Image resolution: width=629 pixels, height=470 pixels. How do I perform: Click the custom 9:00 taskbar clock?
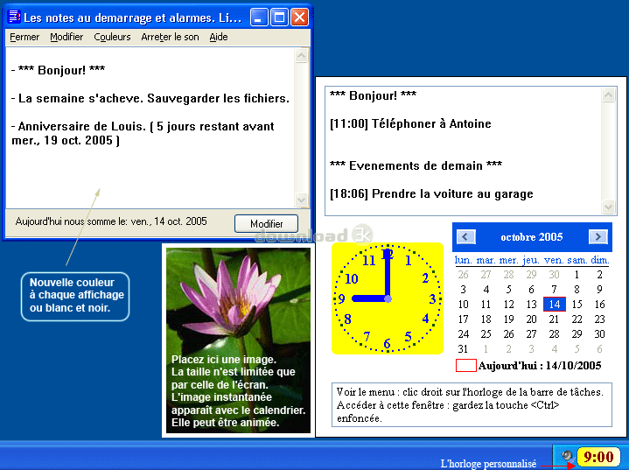coord(598,456)
